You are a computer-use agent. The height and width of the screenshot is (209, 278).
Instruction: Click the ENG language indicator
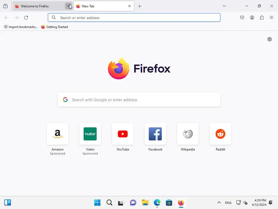[228, 202]
